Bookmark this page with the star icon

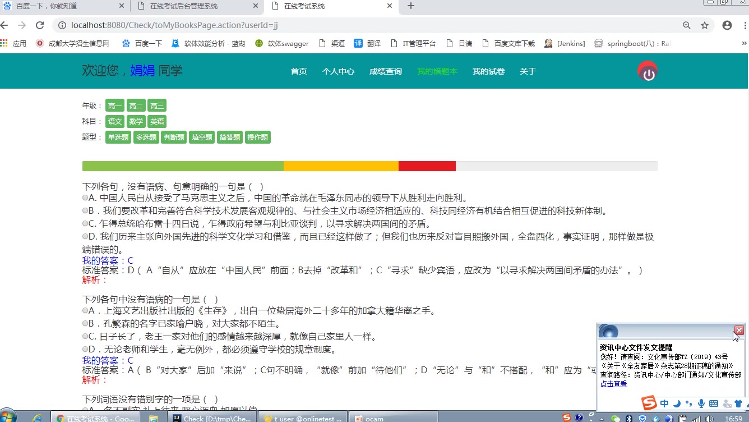(x=705, y=25)
